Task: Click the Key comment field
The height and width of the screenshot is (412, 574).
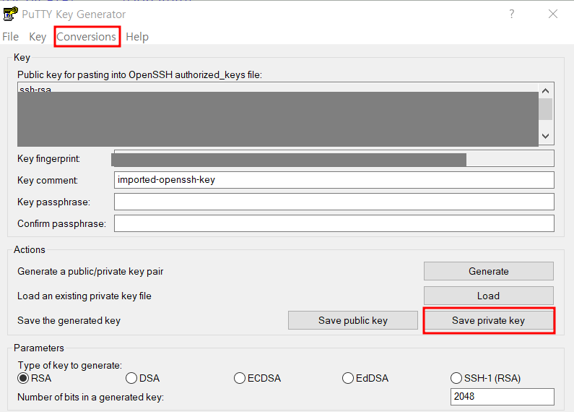Action: pos(334,180)
